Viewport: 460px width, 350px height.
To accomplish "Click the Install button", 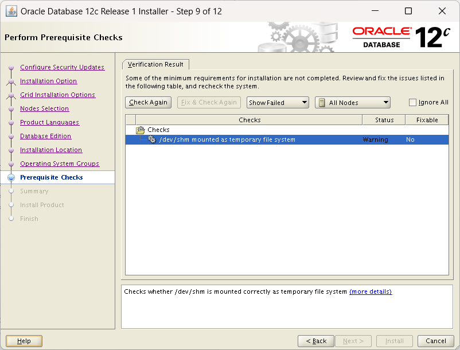I will point(395,341).
